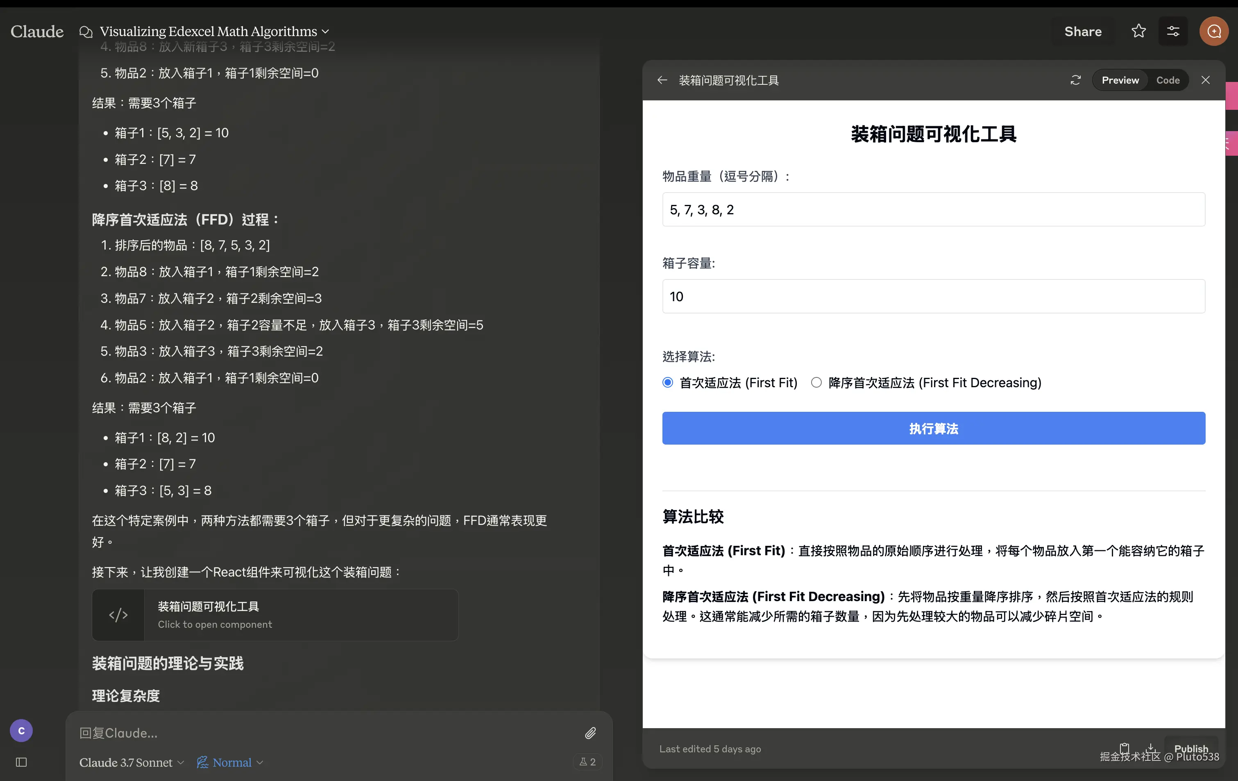This screenshot has height=781, width=1238.
Task: Expand conversation title dropdown
Action: pos(325,32)
